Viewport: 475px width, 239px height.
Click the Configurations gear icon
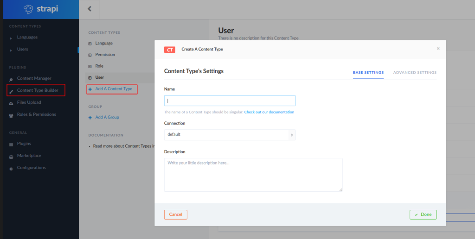point(11,169)
